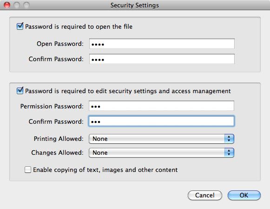Viewport: 270px width, 209px height.
Task: Click the Permission Password field
Action: click(161, 106)
